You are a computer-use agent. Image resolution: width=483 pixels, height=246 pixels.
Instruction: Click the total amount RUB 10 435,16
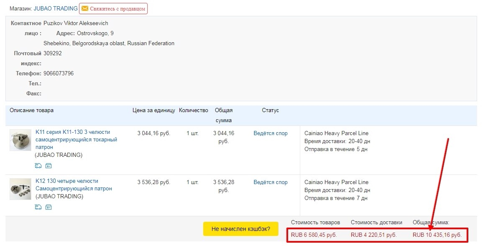tap(437, 235)
